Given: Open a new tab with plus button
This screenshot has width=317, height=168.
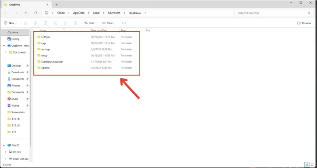Looking at the screenshot, I should pos(57,4).
